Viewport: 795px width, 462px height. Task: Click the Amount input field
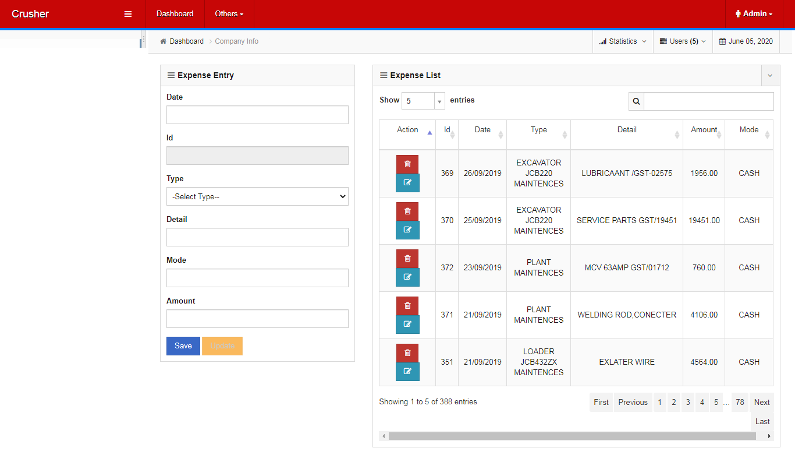coord(257,319)
